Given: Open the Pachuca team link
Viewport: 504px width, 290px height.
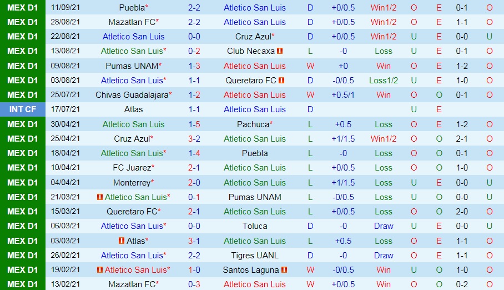Looking at the screenshot, I should [x=254, y=124].
